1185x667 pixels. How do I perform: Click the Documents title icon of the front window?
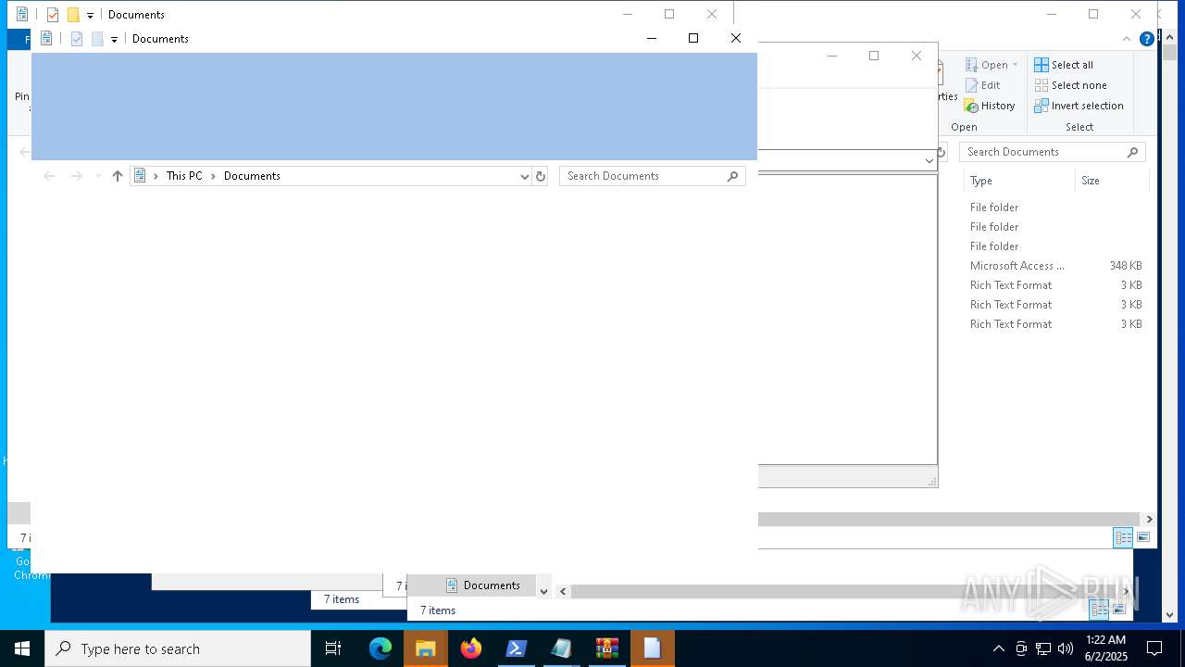click(x=46, y=39)
